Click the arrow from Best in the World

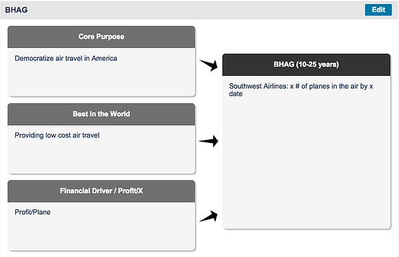(208, 141)
